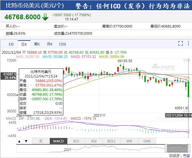Click the green down arrow beside price
The height and width of the screenshot is (158, 192).
[45, 17]
